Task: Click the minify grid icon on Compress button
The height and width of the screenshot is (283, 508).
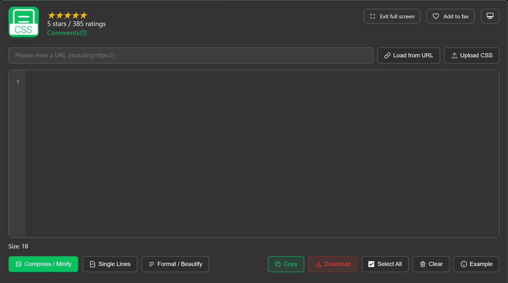Action: 18,264
